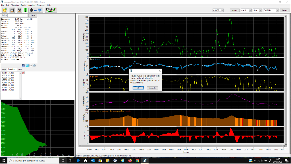Click the Uscita text input field
The height and width of the screenshot is (164, 291).
(18, 15)
